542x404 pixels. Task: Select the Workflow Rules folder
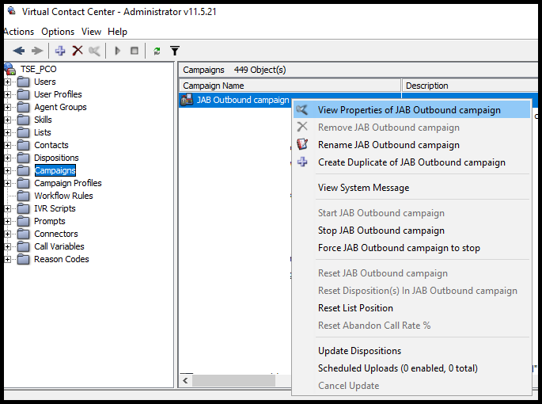(x=63, y=196)
